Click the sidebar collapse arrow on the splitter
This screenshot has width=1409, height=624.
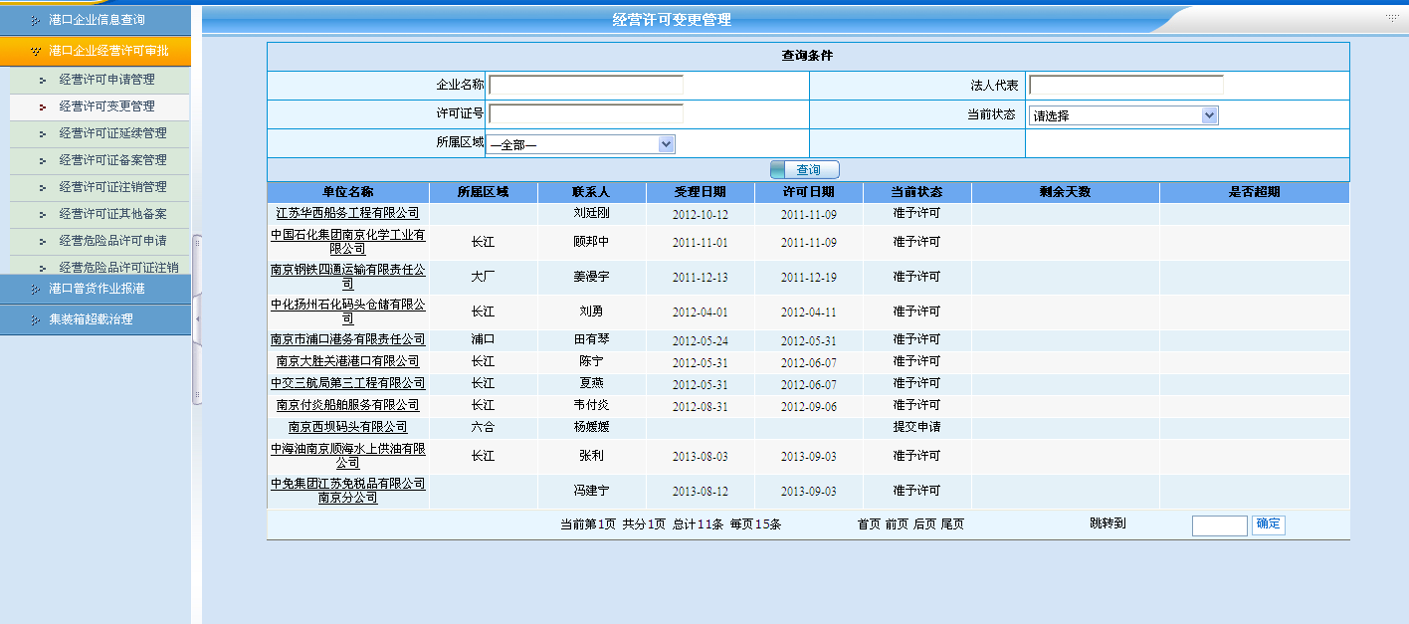(196, 318)
